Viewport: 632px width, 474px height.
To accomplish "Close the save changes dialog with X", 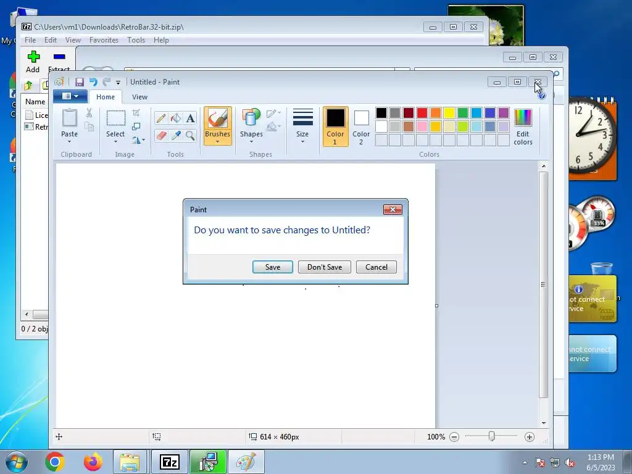I will pos(393,210).
